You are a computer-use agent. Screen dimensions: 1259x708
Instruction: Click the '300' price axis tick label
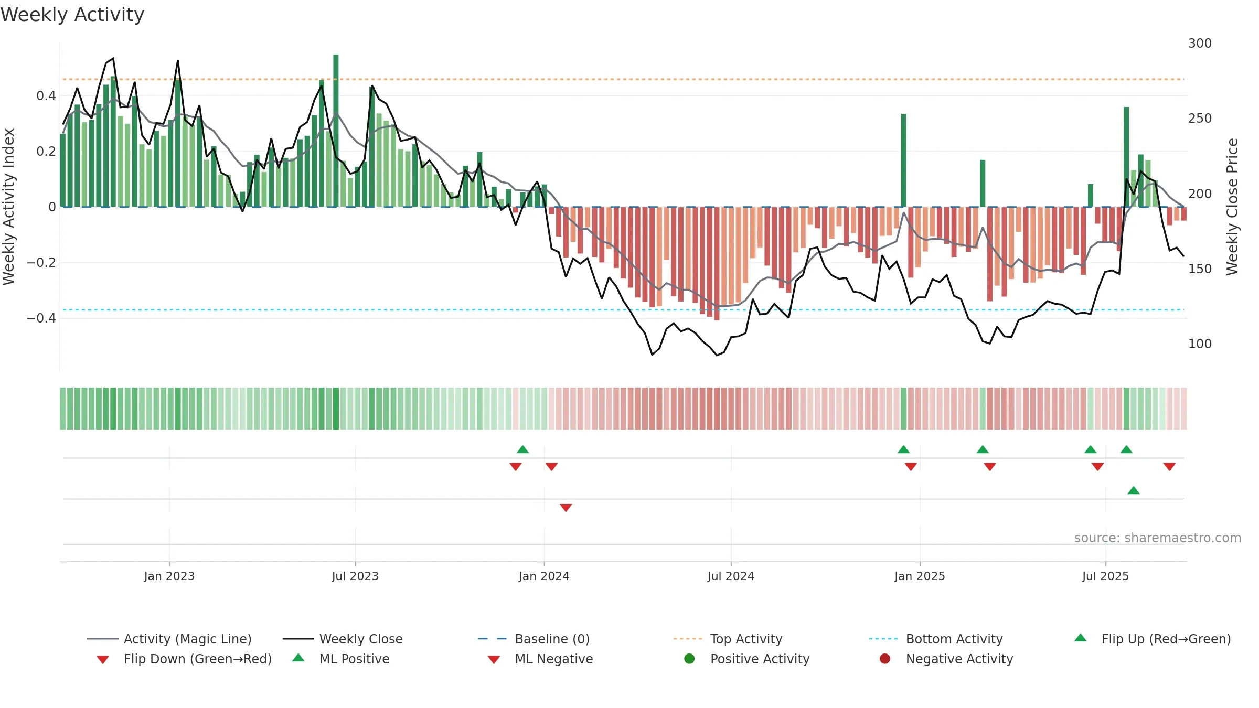pyautogui.click(x=1200, y=43)
